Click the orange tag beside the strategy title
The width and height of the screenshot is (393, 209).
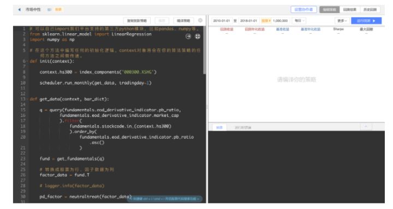pyautogui.click(x=58, y=9)
